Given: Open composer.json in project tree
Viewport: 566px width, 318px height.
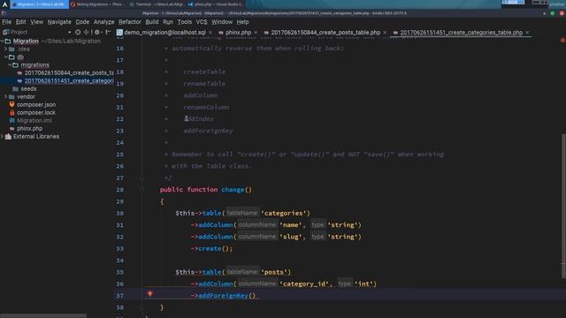Looking at the screenshot, I should pyautogui.click(x=36, y=104).
